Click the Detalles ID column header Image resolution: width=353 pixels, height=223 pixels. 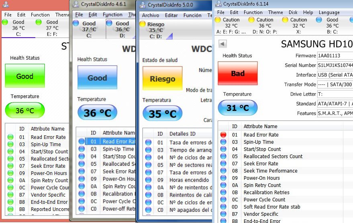[x=189, y=134]
